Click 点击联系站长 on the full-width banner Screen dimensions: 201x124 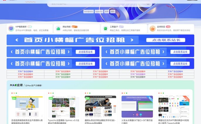(x=166, y=40)
